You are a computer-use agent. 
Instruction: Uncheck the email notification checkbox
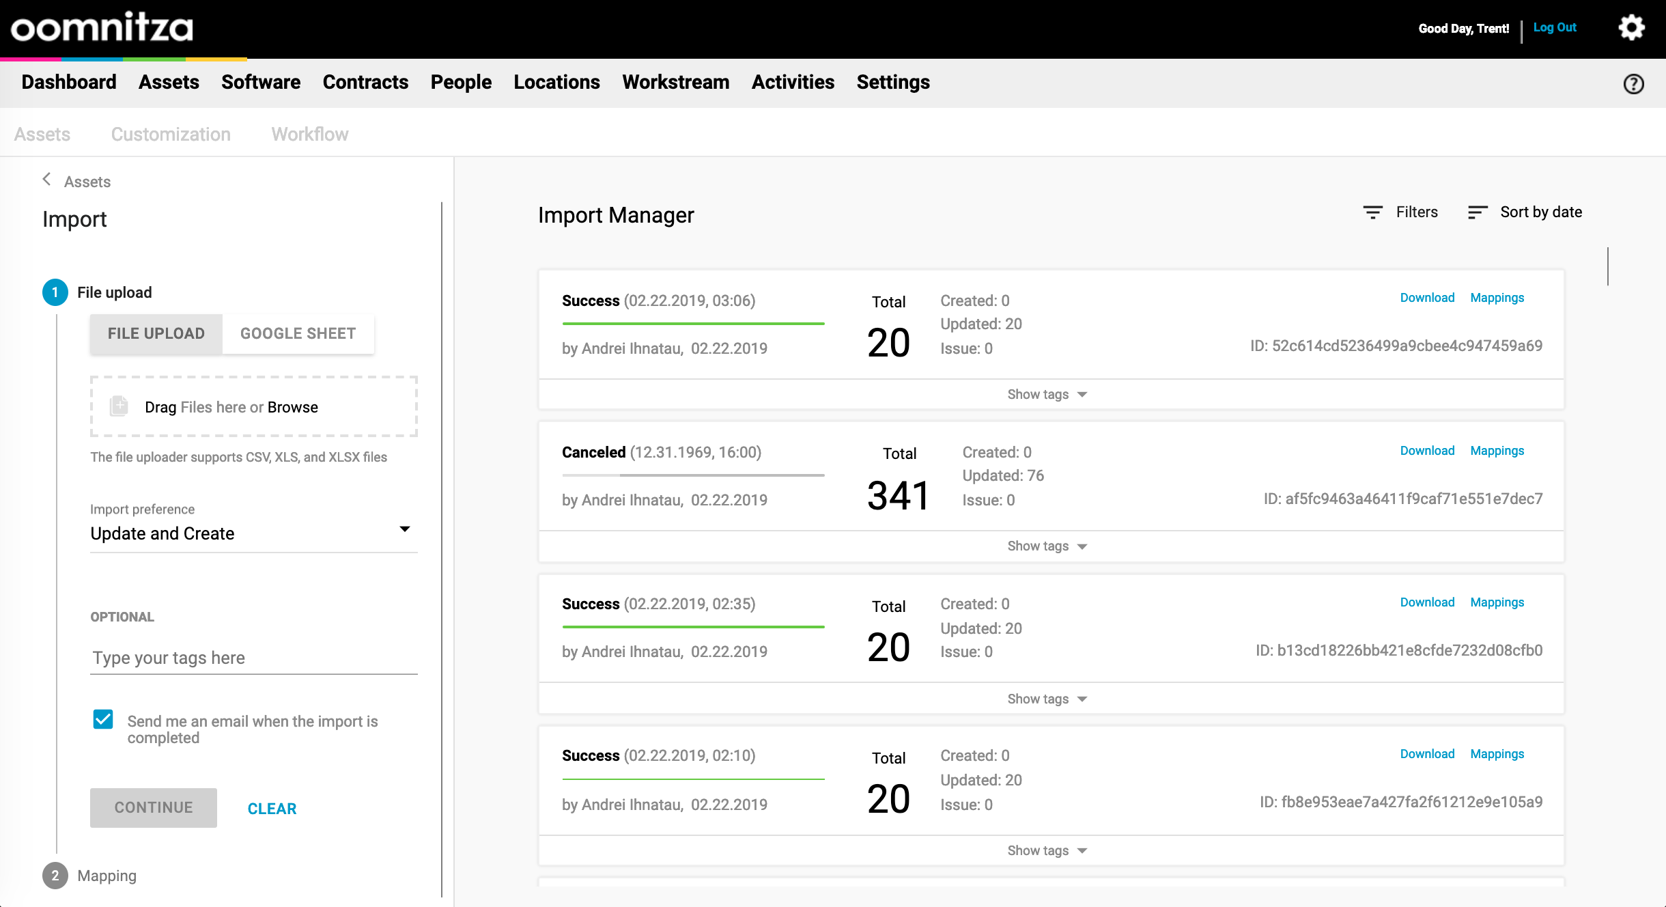[x=103, y=719]
